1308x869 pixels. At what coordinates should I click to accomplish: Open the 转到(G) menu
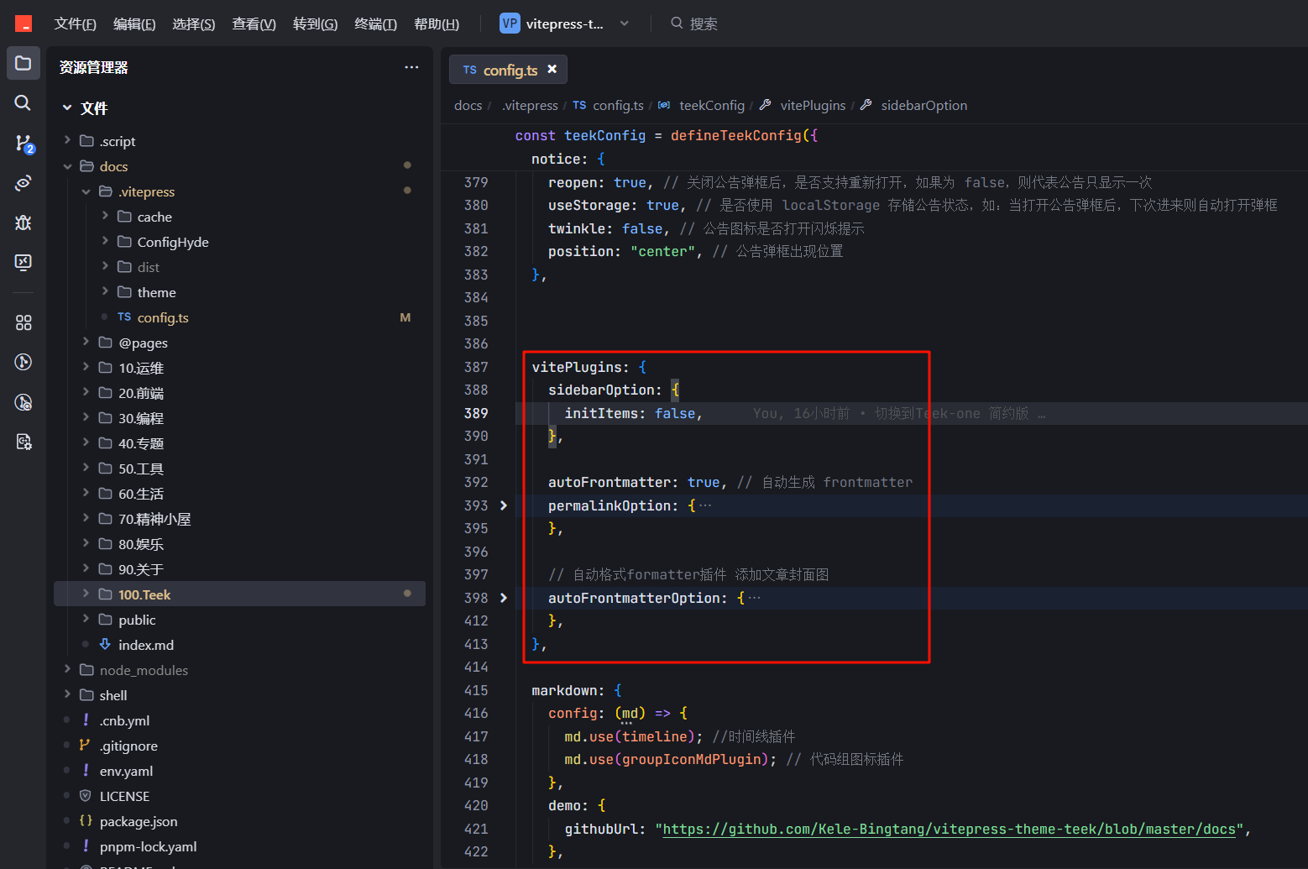315,24
